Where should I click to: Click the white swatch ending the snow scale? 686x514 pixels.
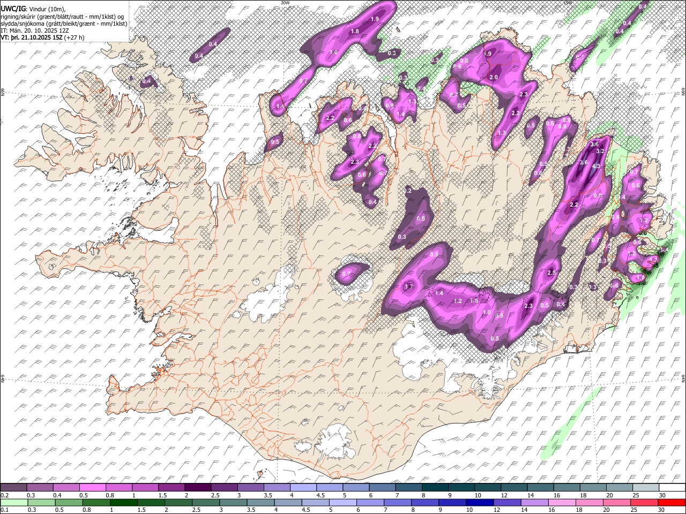pyautogui.click(x=672, y=488)
